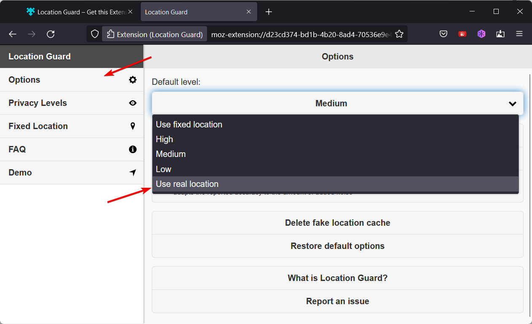Open the Pocket save icon in toolbar
This screenshot has height=324, width=532.
[443, 34]
